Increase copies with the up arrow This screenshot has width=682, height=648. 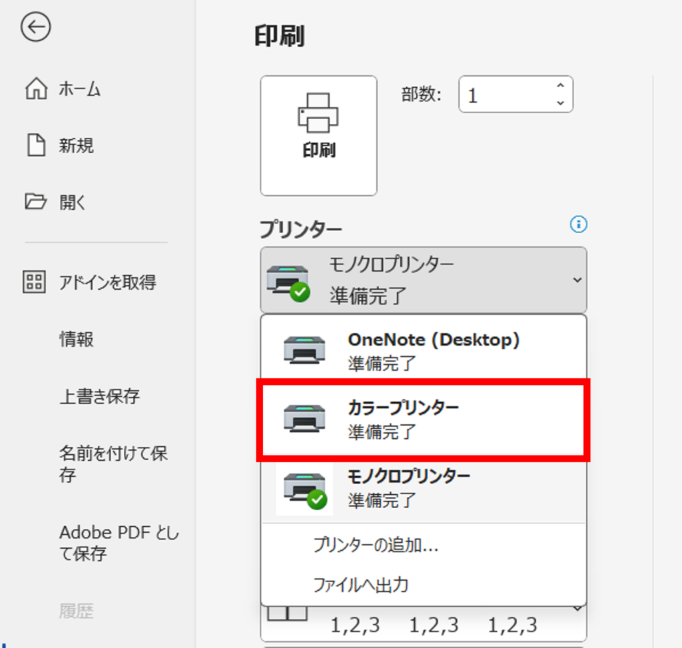click(x=560, y=87)
